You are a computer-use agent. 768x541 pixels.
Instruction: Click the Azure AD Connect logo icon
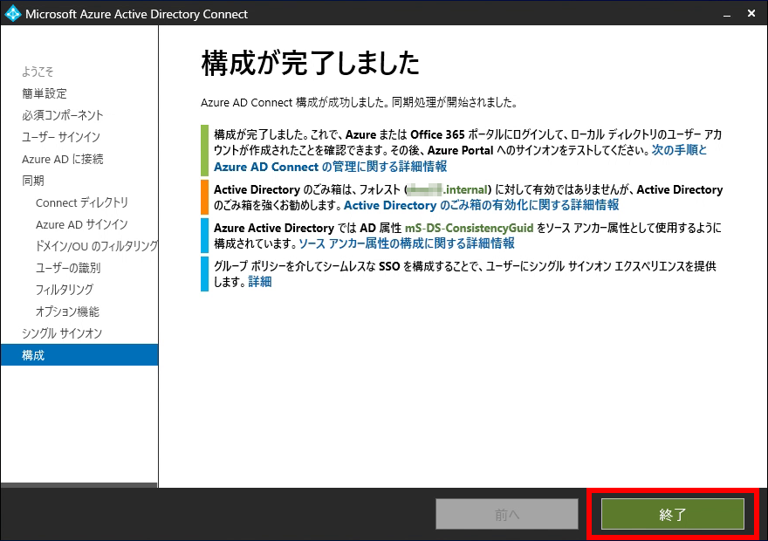(12, 14)
